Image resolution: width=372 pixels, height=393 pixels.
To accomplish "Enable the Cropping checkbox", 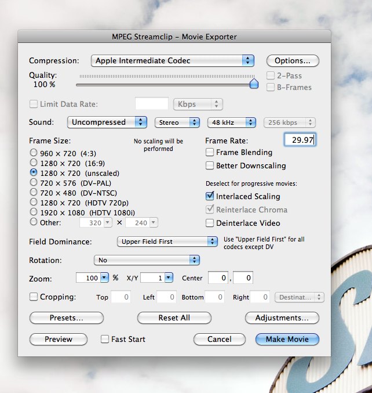I will pos(34,297).
